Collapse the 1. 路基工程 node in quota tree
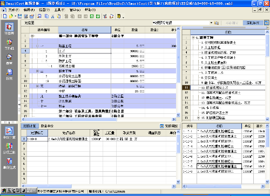 (193, 38)
